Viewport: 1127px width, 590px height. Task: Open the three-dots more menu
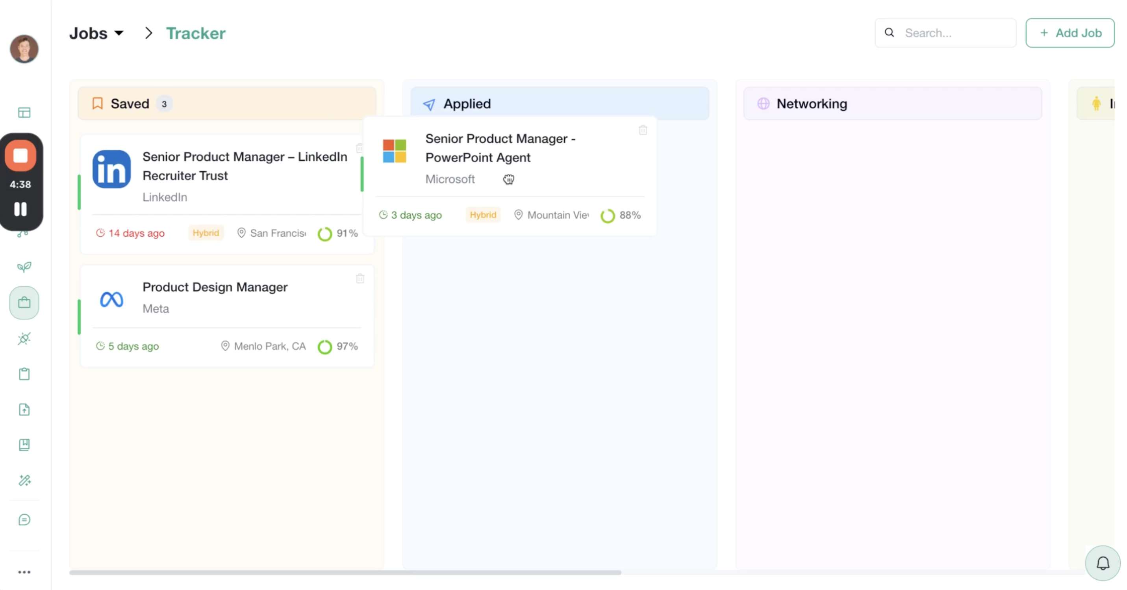[24, 572]
